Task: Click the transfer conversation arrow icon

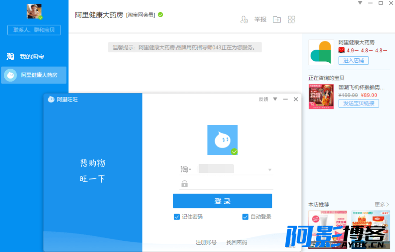Action: point(277,19)
